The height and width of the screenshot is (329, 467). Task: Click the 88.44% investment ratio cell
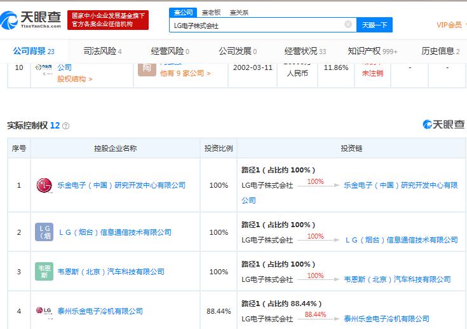(x=219, y=311)
